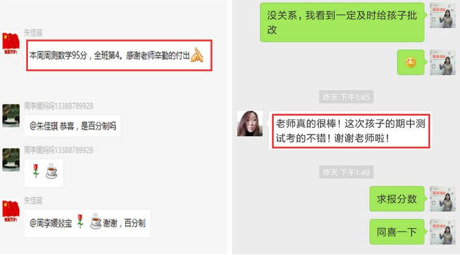The width and height of the screenshot is (460, 255).
Task: Tap the green smiley face emoji bubble
Action: (x=411, y=62)
